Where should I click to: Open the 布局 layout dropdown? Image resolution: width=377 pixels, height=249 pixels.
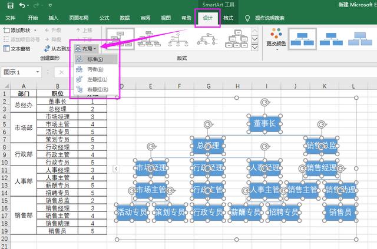[86, 49]
